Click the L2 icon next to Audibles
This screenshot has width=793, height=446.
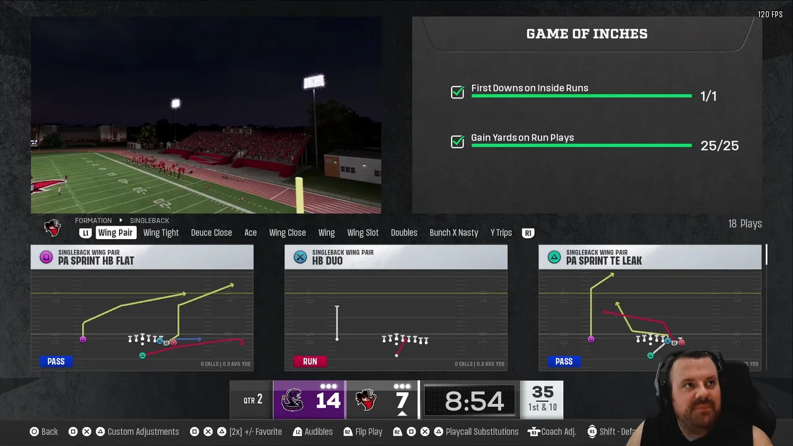coord(298,432)
